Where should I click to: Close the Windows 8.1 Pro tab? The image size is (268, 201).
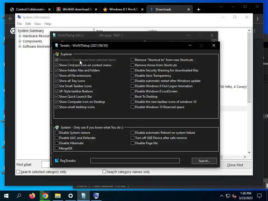click(x=142, y=9)
